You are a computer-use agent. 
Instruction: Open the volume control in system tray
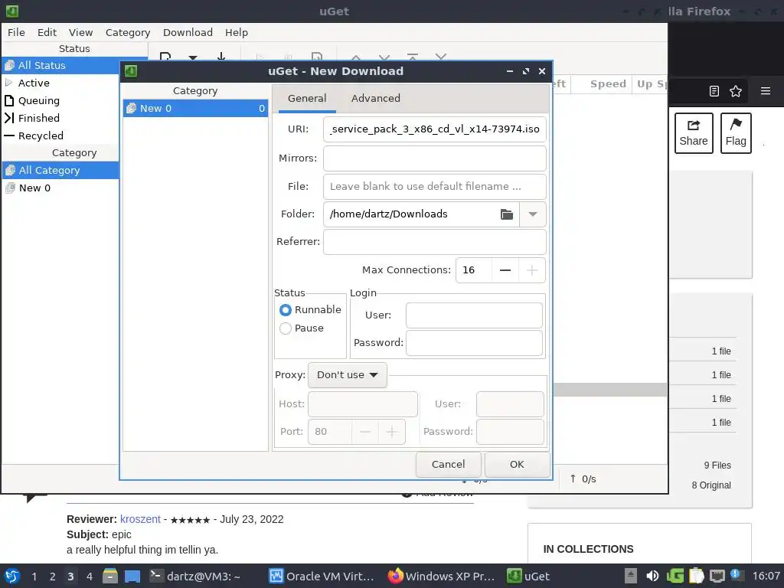point(652,576)
